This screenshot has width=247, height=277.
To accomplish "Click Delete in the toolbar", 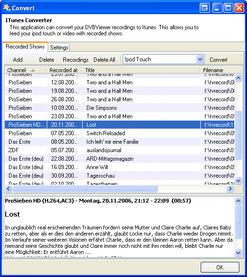I will (x=47, y=60).
